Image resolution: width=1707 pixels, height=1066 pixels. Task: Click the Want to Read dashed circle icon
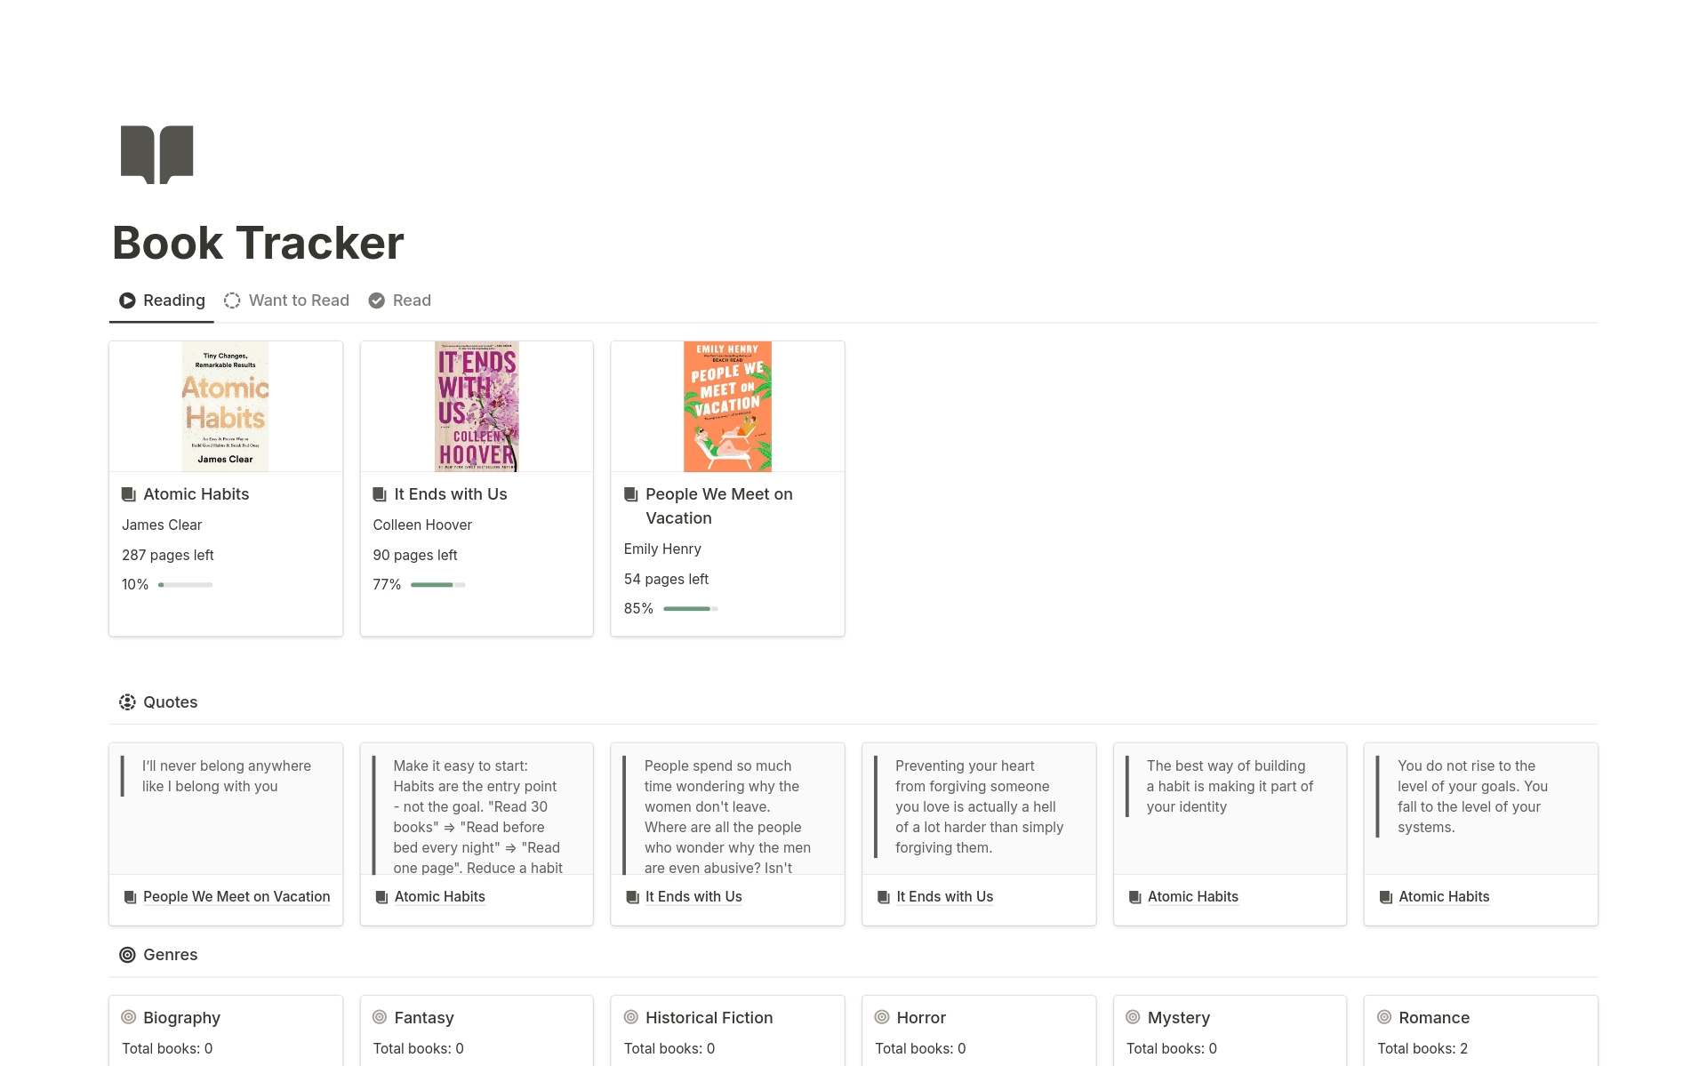click(x=232, y=301)
